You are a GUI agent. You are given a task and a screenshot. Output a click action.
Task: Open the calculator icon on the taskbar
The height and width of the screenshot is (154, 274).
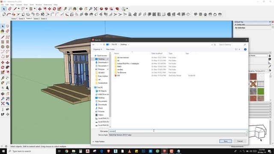(x=80, y=151)
